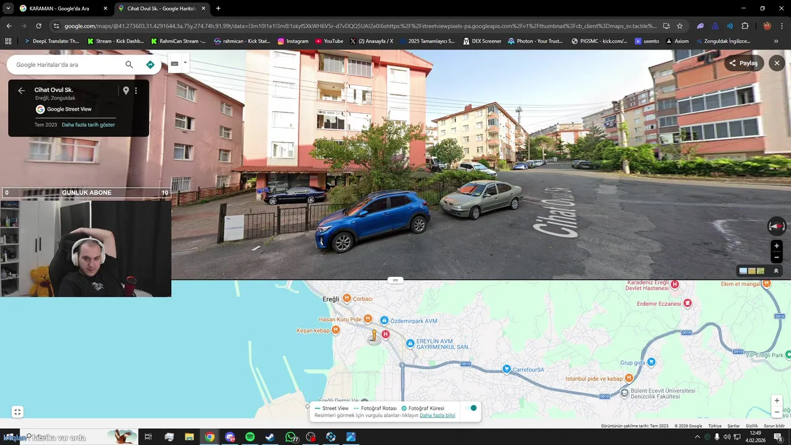Open the three-dot menu in the info card
This screenshot has height=445, width=791.
(136, 90)
